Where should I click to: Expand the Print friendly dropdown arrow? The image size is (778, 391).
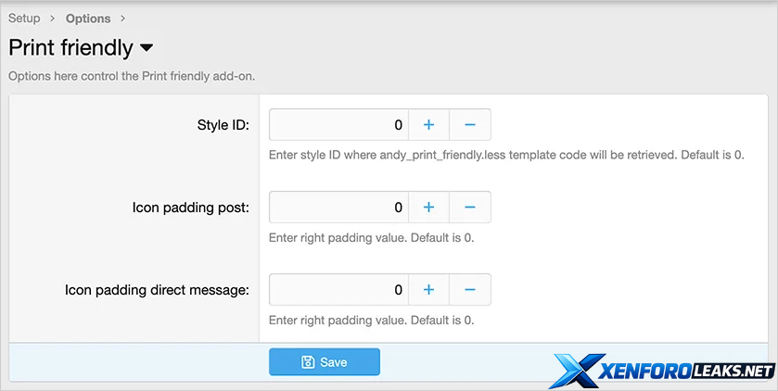(x=147, y=47)
